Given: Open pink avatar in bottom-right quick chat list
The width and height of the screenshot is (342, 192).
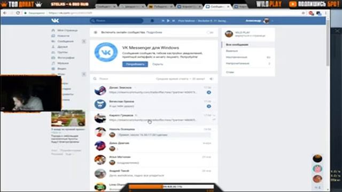Looking at the screenshot, I should 317,169.
